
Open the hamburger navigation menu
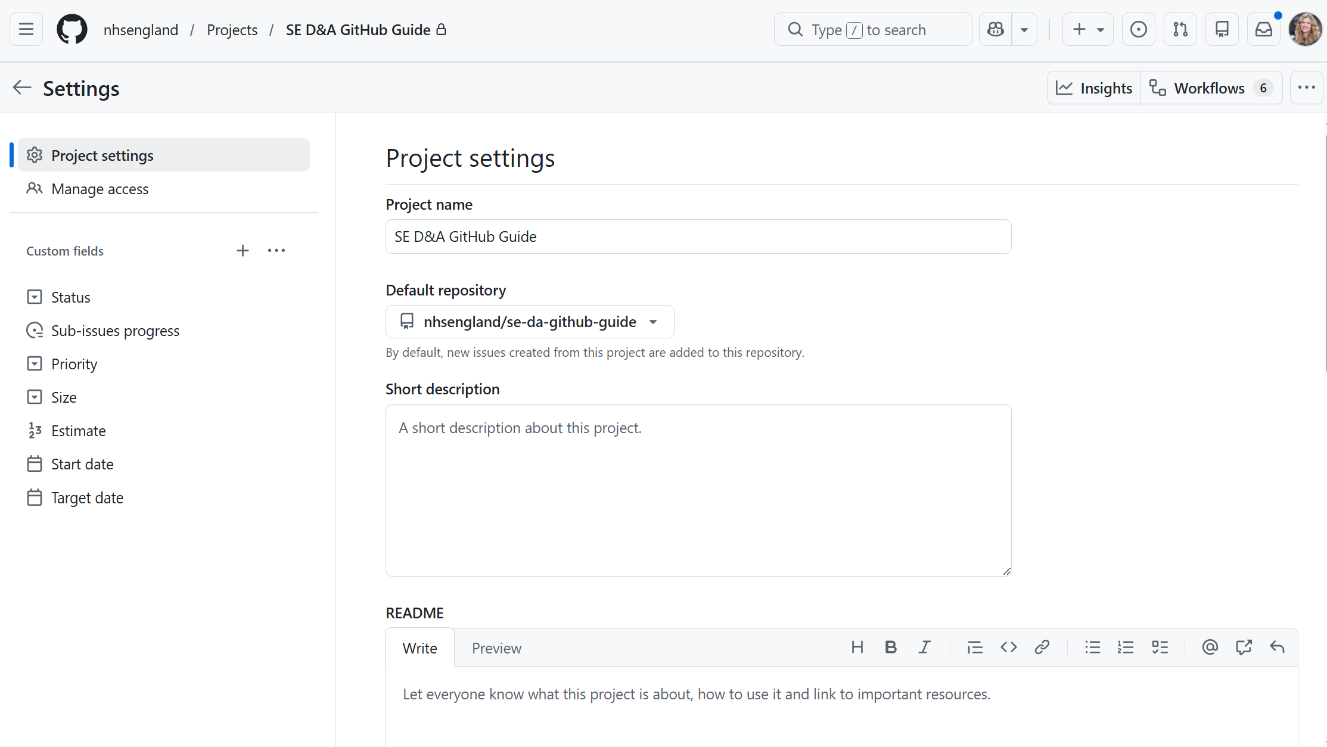(26, 29)
